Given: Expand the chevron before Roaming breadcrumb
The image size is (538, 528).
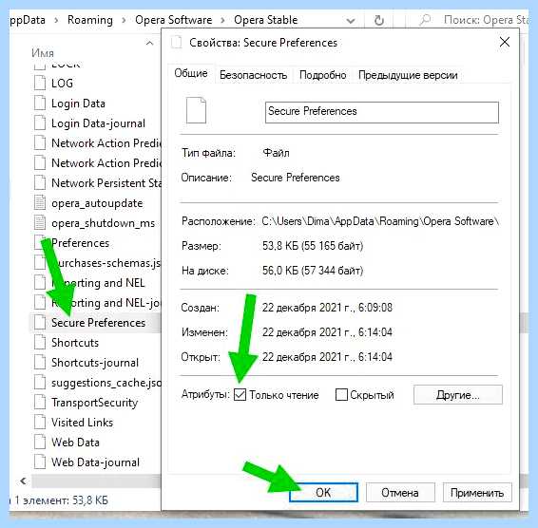Looking at the screenshot, I should pyautogui.click(x=56, y=21).
